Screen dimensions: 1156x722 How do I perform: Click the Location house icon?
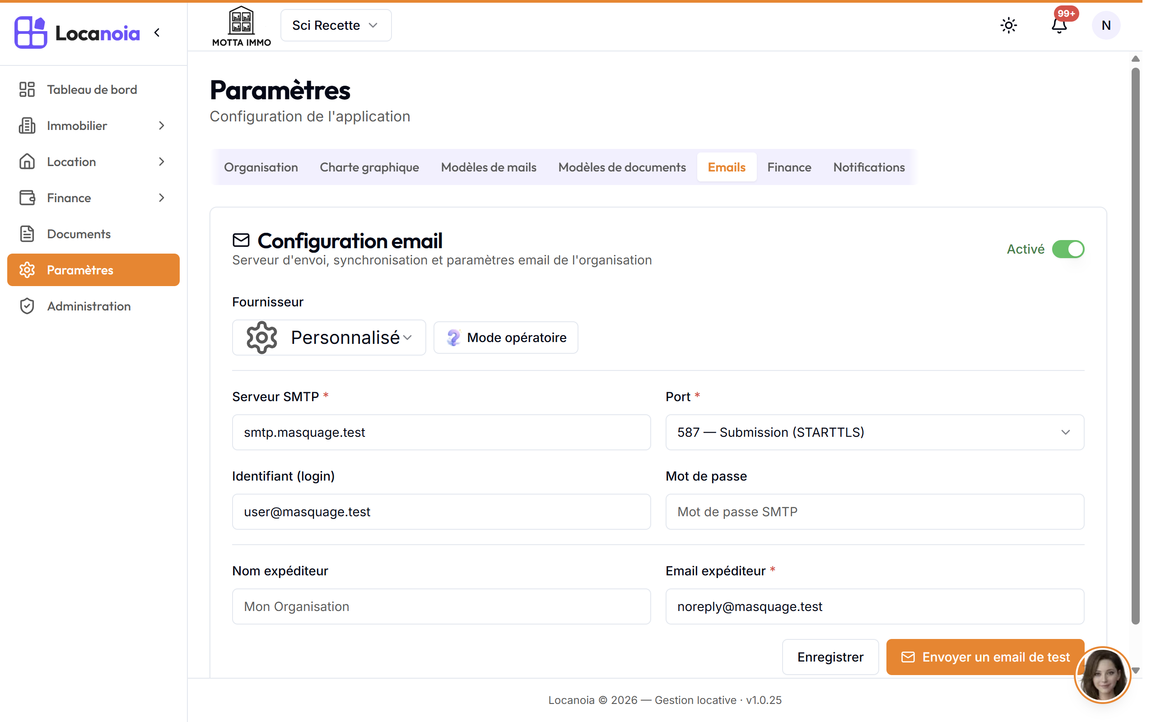pos(27,162)
